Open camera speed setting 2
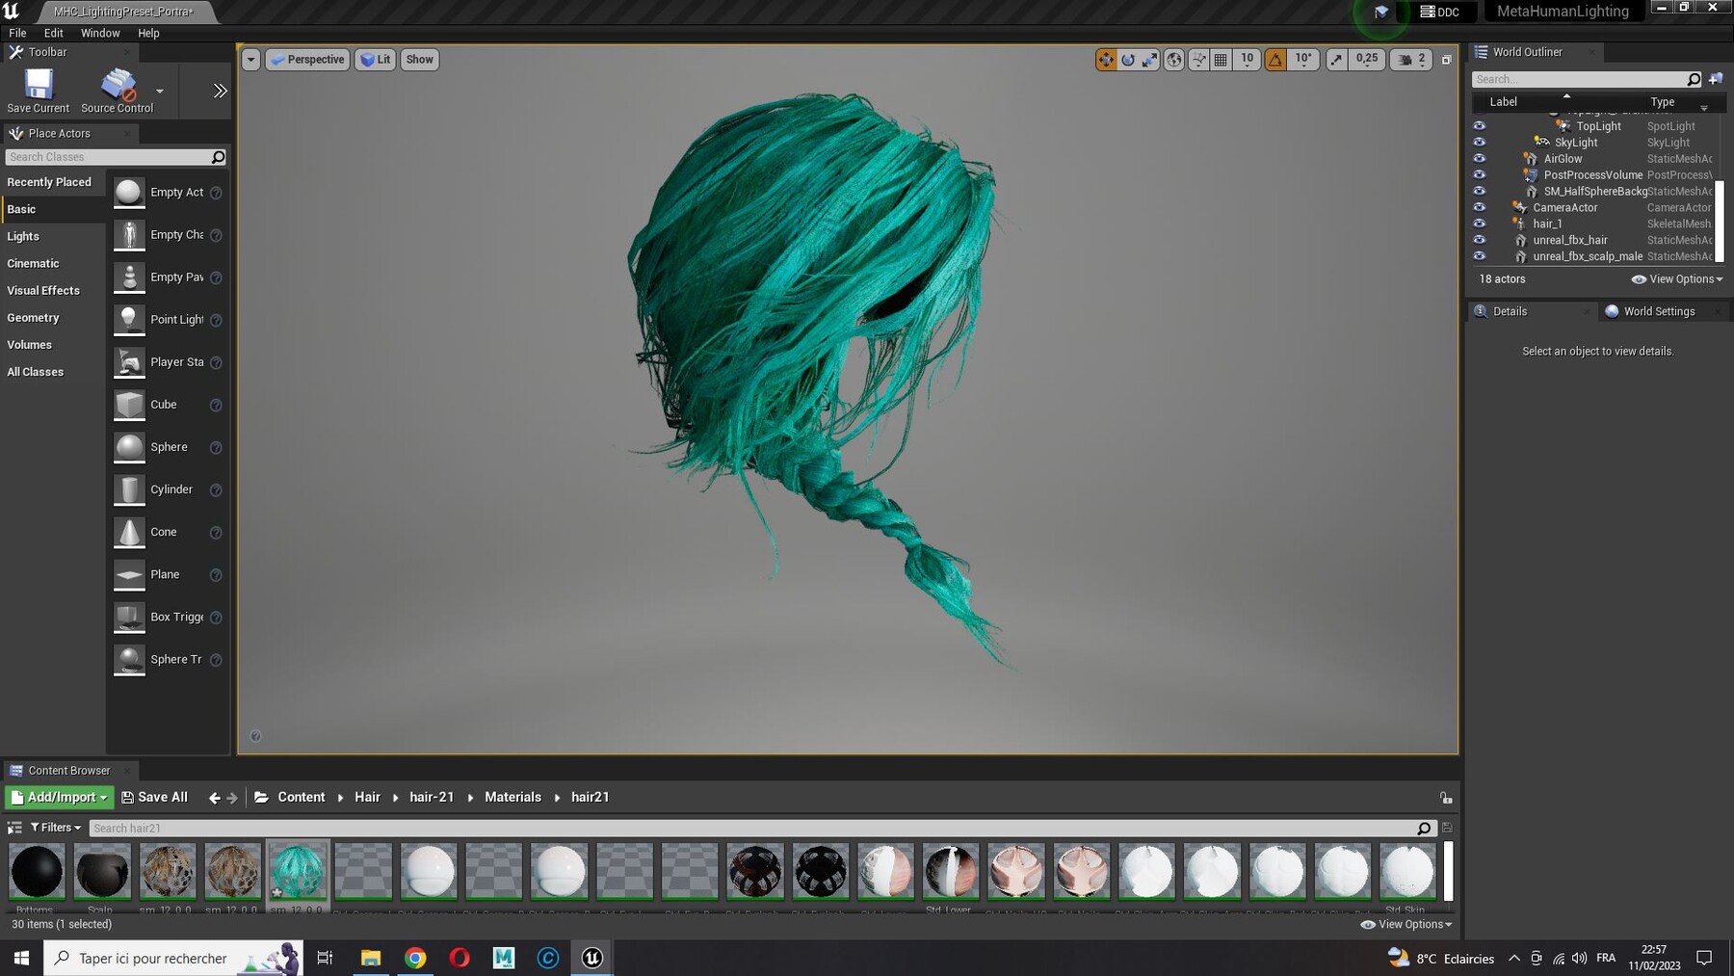The image size is (1734, 976). 1411,60
